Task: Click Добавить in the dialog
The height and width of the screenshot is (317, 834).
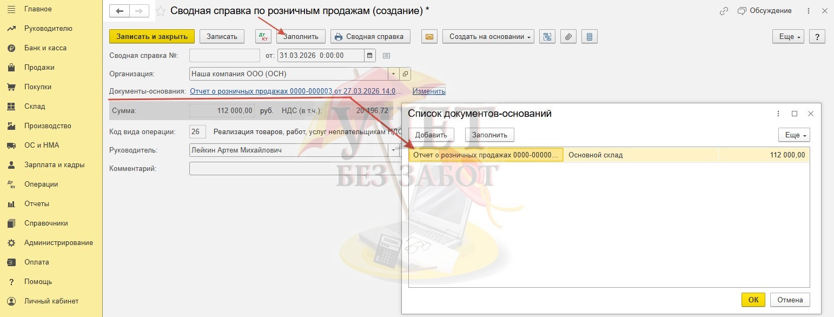Action: [x=431, y=135]
